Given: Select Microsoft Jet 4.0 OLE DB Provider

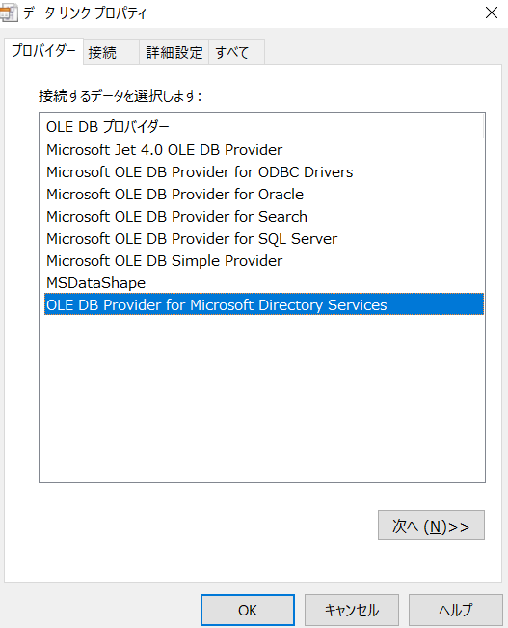Looking at the screenshot, I should point(264,150).
